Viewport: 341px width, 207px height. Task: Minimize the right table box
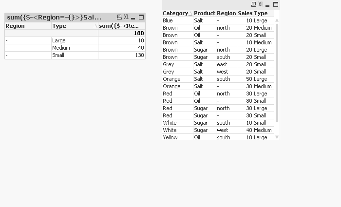[x=268, y=4]
